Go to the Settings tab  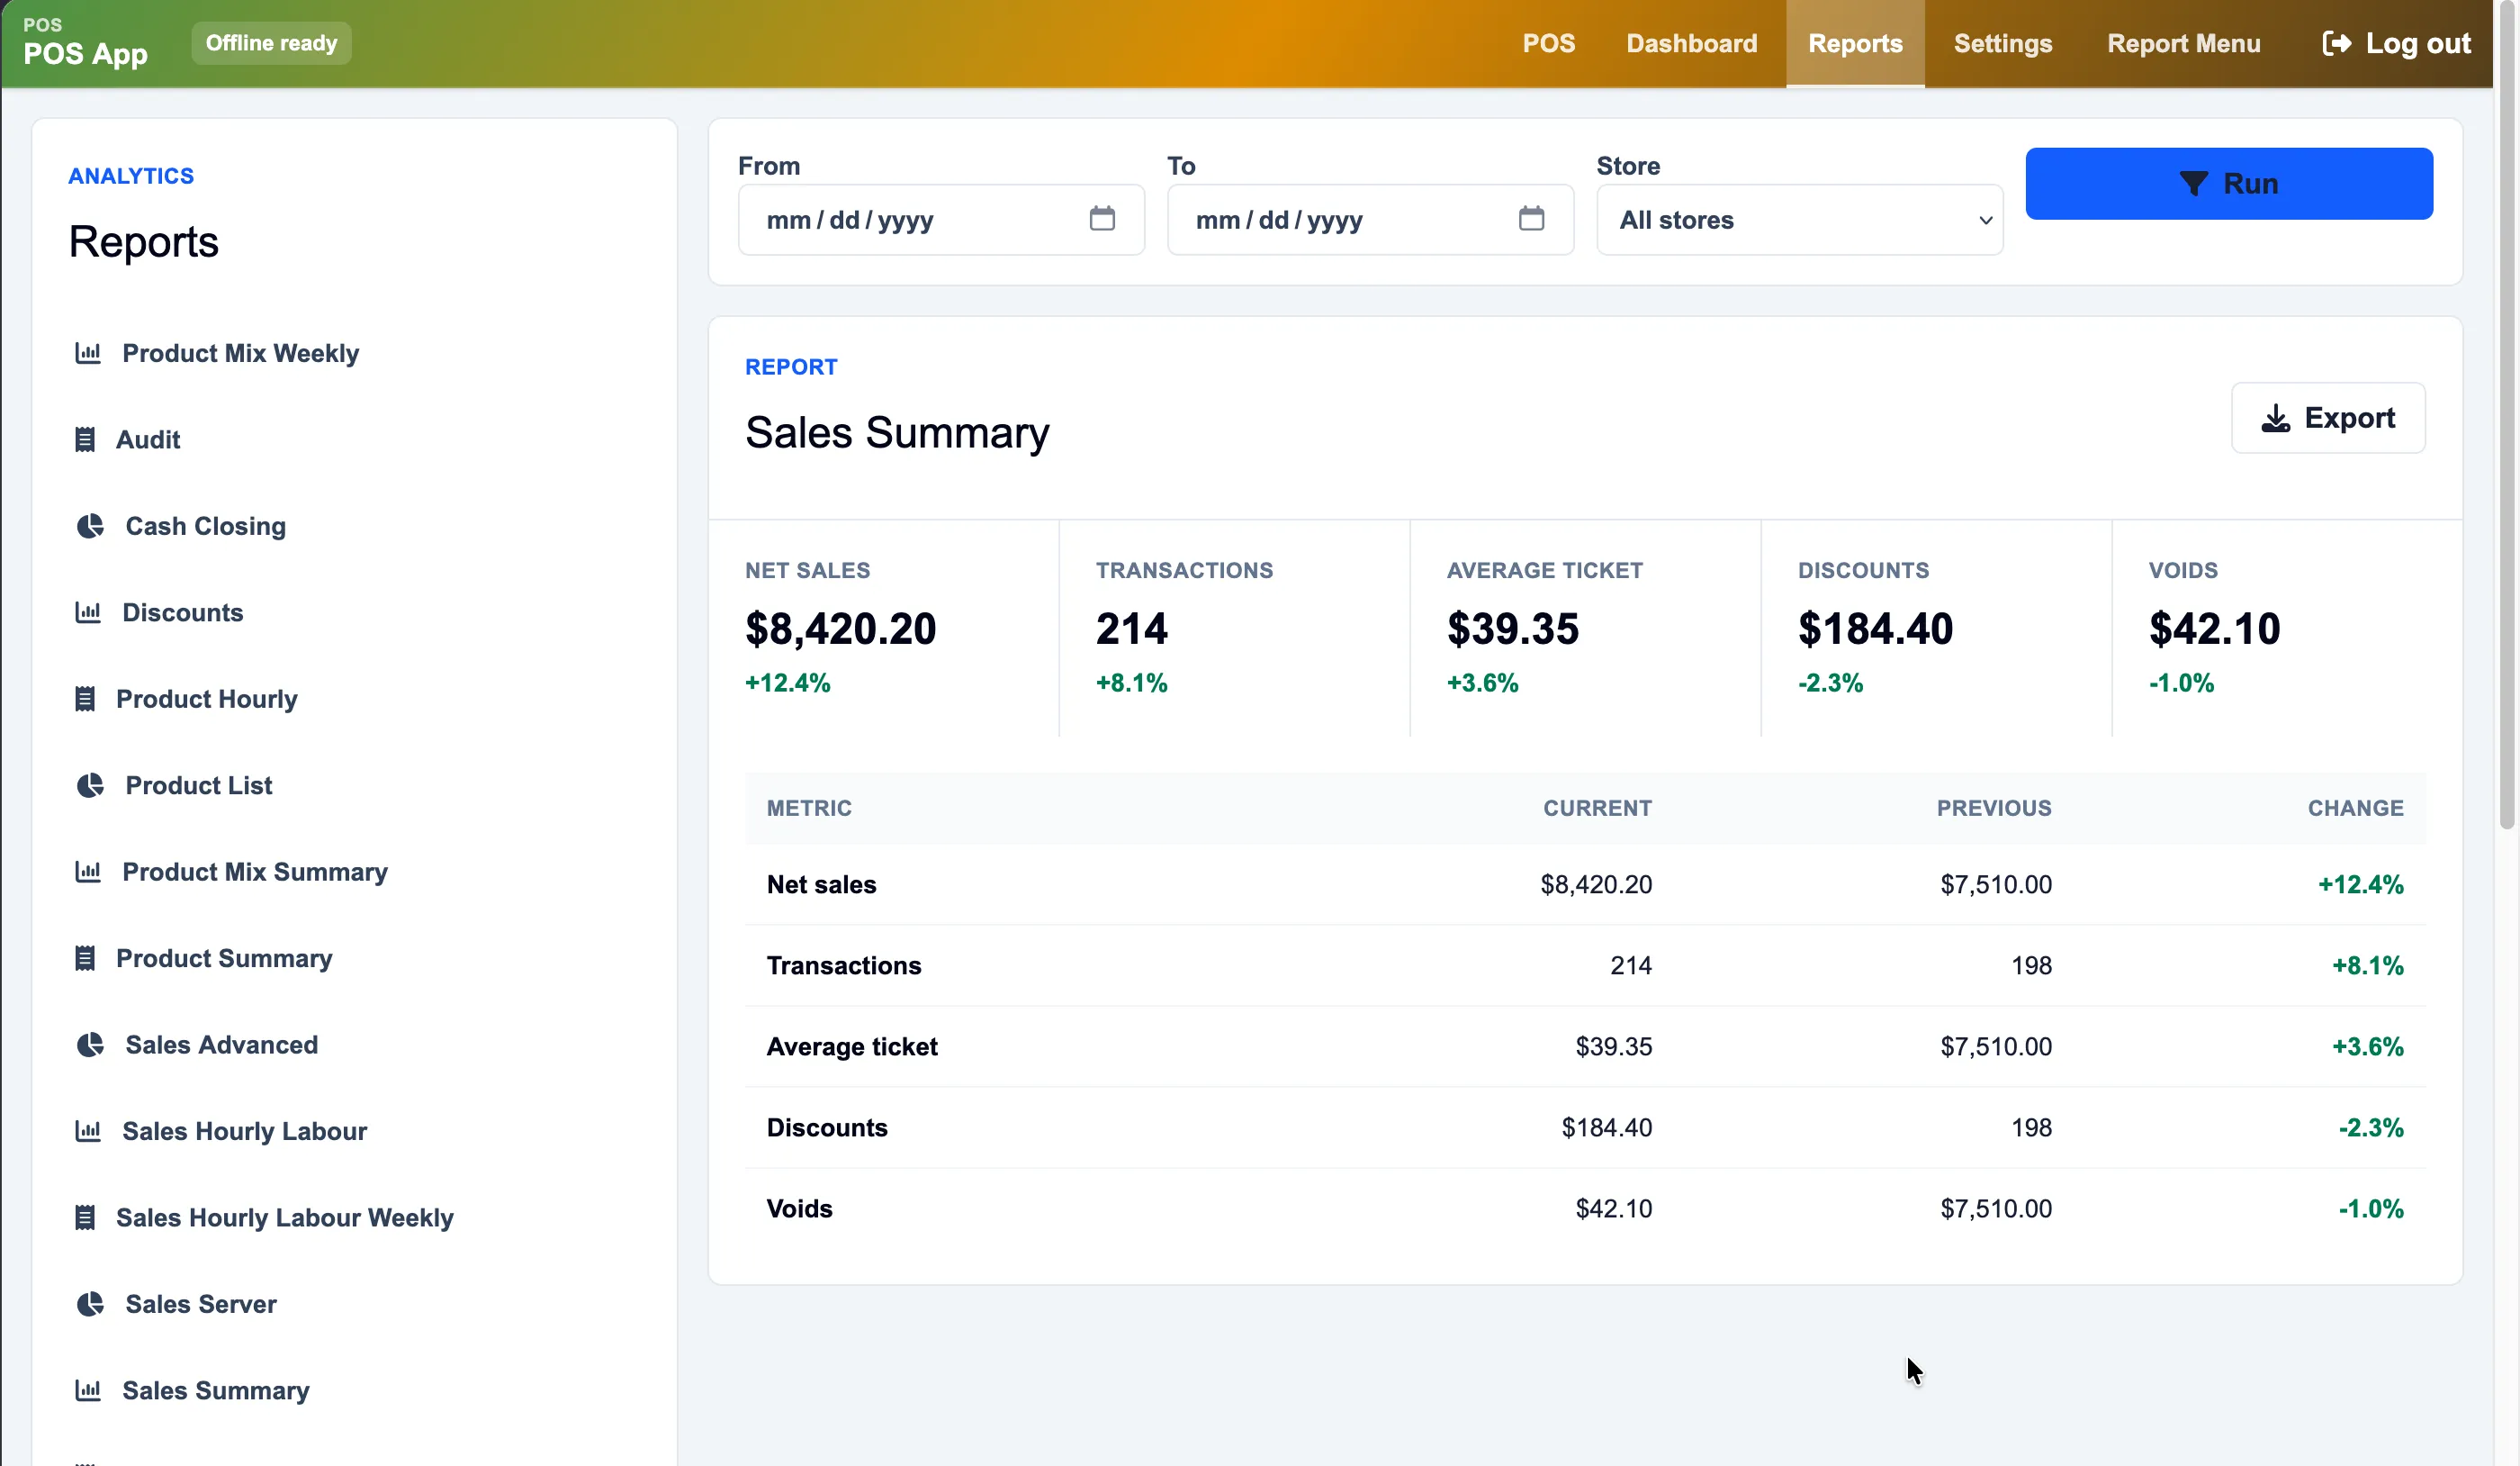tap(2003, 43)
